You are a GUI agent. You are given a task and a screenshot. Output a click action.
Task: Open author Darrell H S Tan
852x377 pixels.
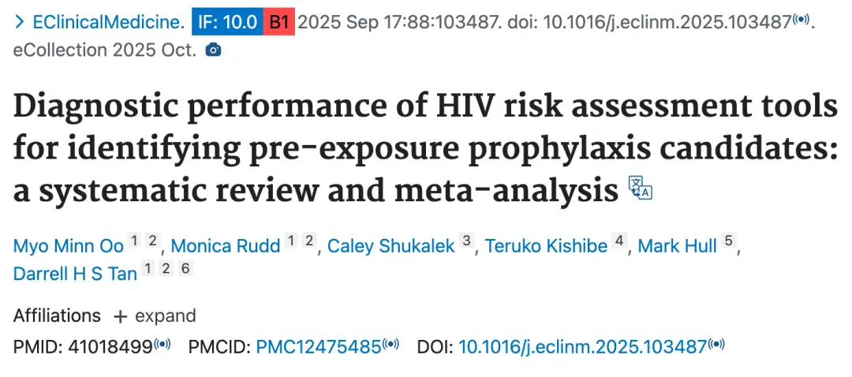click(75, 273)
